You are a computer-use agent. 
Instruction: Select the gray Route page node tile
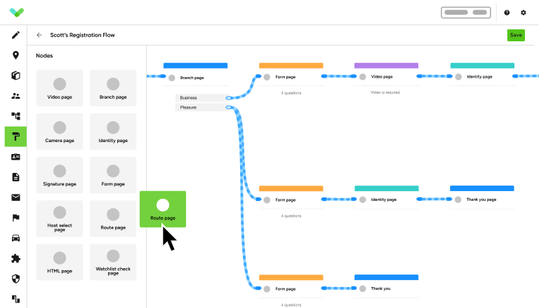click(113, 218)
